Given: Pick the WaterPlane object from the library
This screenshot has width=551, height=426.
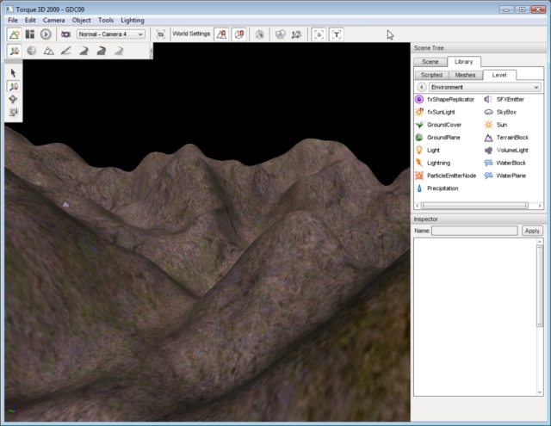Looking at the screenshot, I should (510, 175).
